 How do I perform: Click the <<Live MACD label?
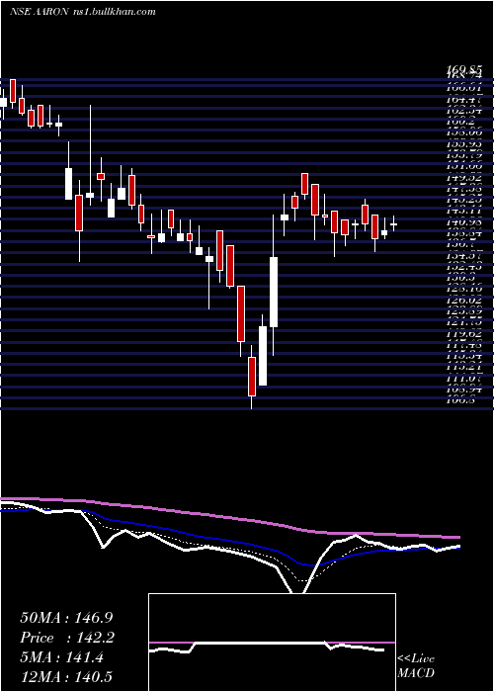[416, 665]
